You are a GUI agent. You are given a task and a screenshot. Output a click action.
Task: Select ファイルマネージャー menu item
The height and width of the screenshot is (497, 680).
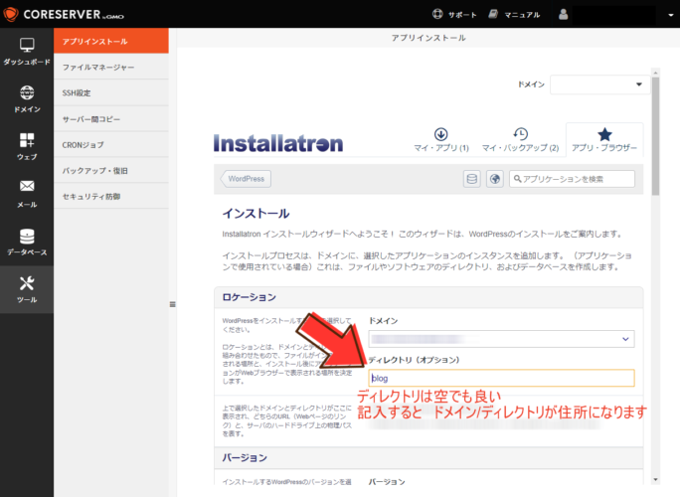(111, 67)
